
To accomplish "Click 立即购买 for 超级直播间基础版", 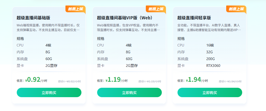I will click(49, 92).
